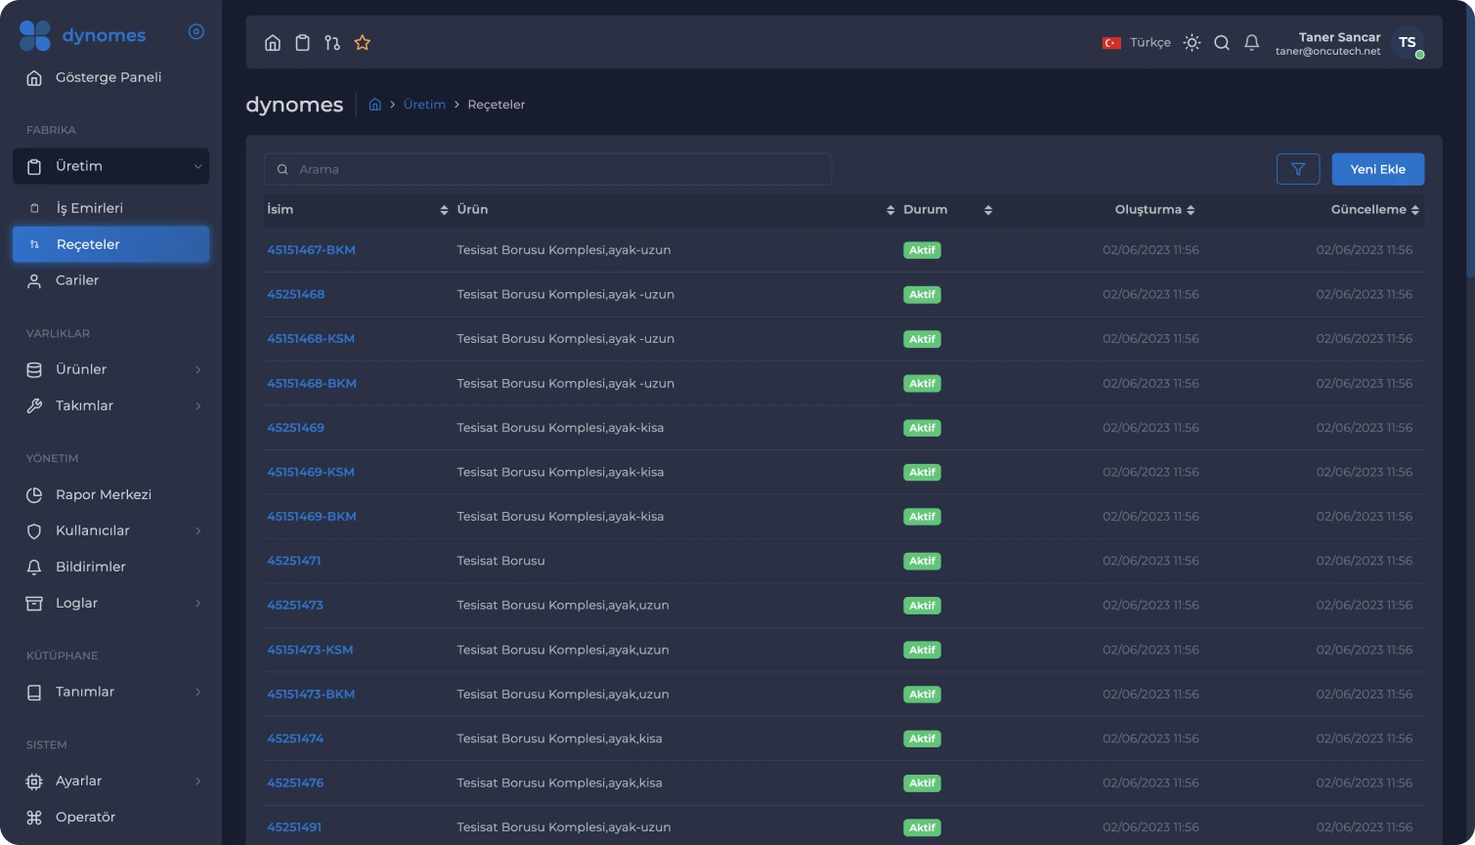Open recipe 45151468-BKM
Viewport: 1475px width, 845px height.
click(x=312, y=383)
